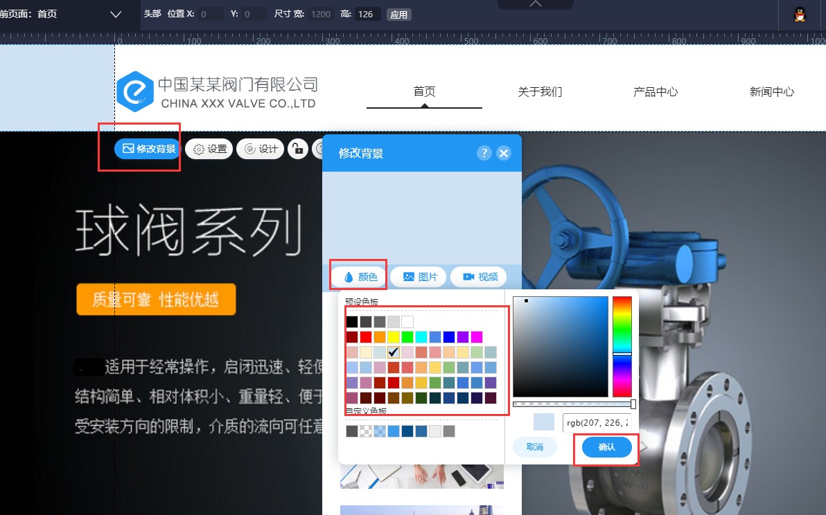826x515 pixels.
Task: Switch to the 图片 image tab
Action: pyautogui.click(x=419, y=277)
